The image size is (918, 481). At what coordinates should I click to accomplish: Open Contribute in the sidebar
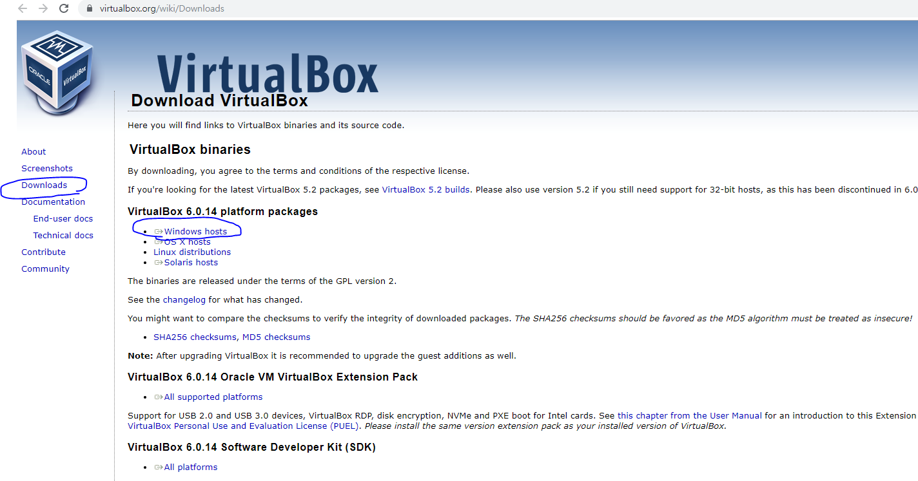(x=44, y=252)
